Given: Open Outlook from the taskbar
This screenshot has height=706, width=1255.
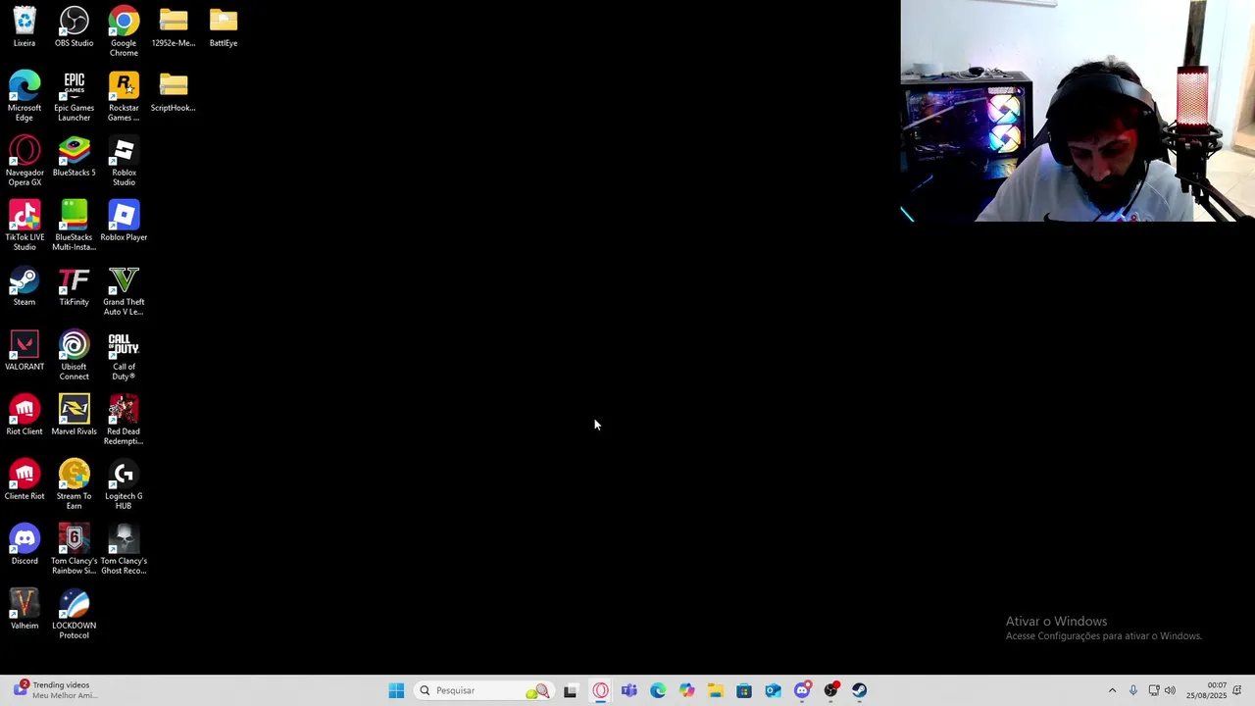Looking at the screenshot, I should click(x=773, y=690).
